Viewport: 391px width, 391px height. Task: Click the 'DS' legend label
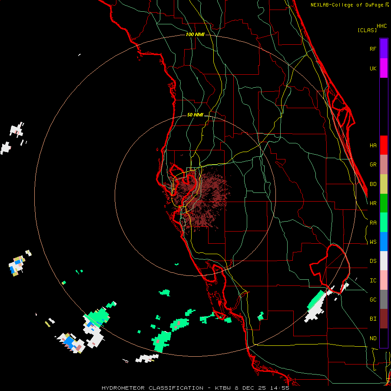point(373,261)
